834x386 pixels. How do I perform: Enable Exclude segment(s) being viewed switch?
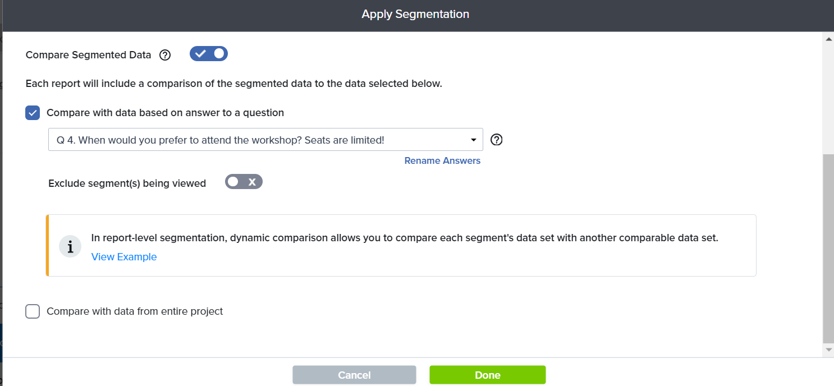(244, 182)
